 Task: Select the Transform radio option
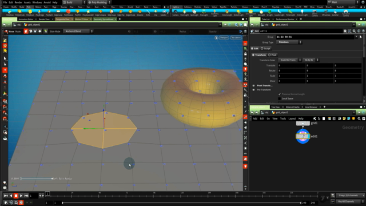pyautogui.click(x=259, y=55)
